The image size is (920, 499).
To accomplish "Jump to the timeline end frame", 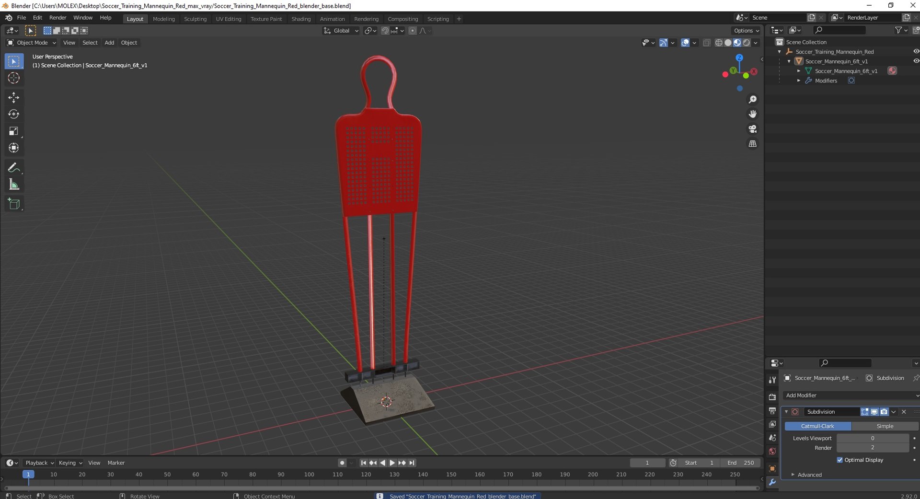I will tap(412, 463).
